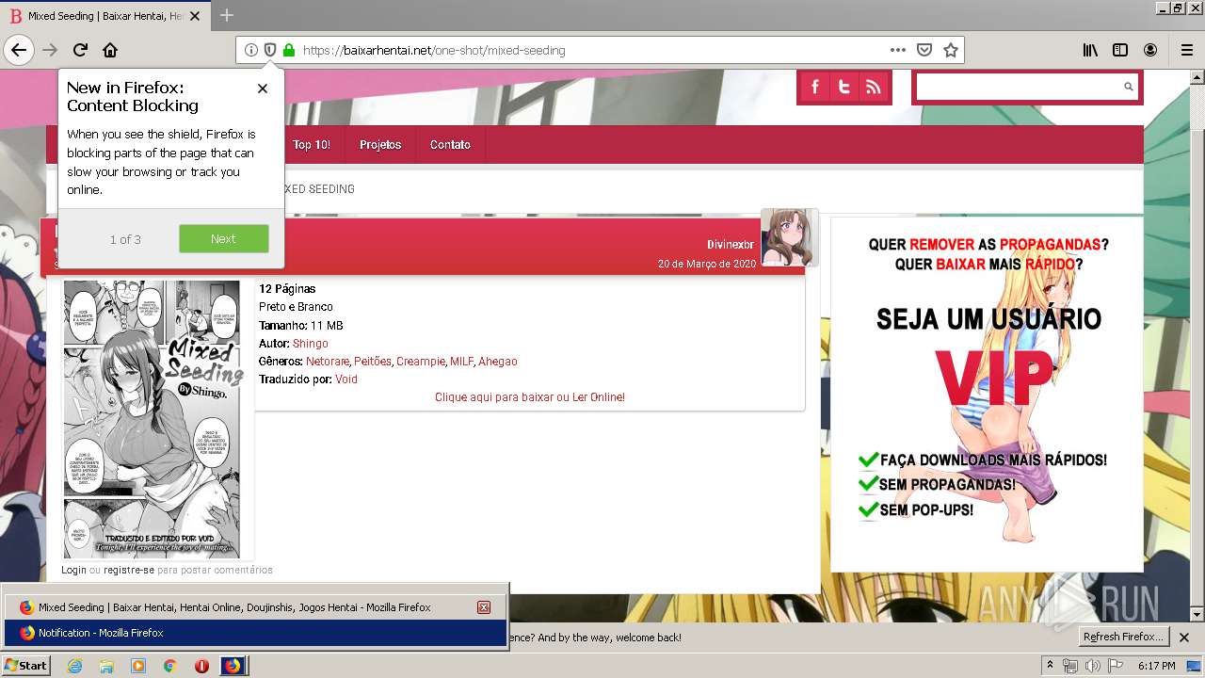Click the URL address bar text
Screen dimensions: 1205x678
pyautogui.click(x=434, y=50)
